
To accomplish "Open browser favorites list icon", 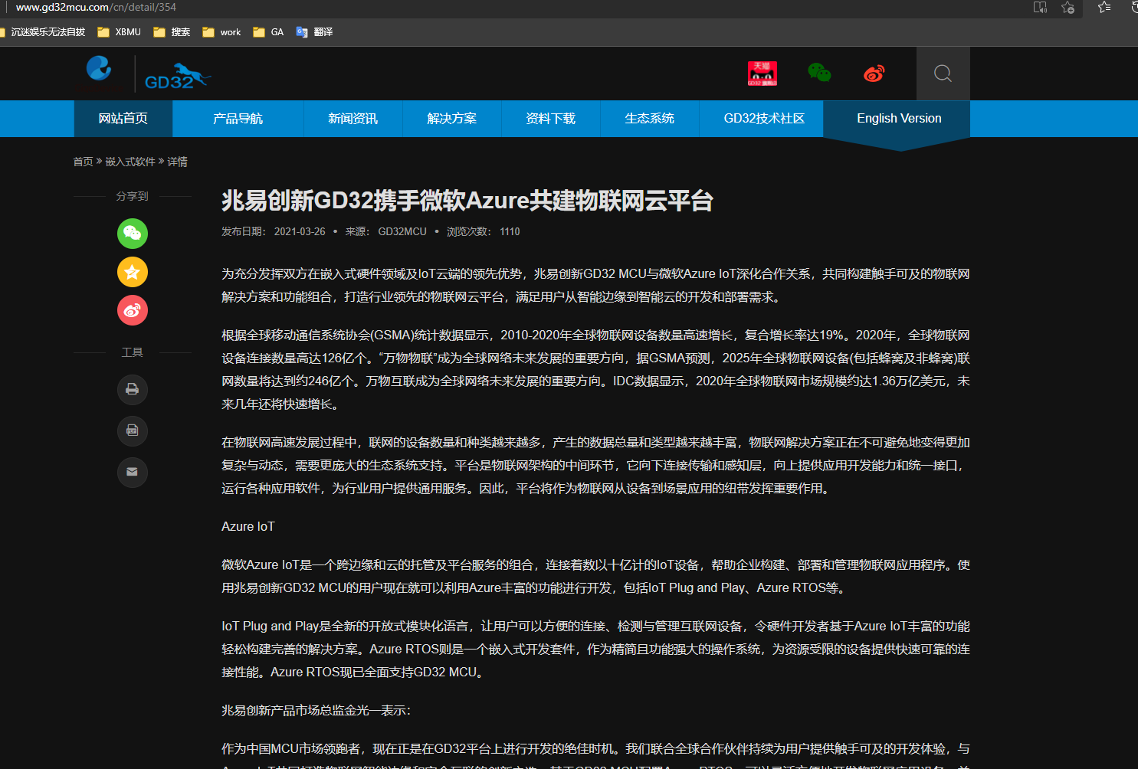I will [1104, 8].
